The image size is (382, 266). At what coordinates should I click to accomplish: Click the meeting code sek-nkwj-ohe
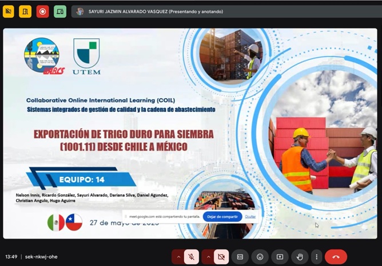(41, 257)
